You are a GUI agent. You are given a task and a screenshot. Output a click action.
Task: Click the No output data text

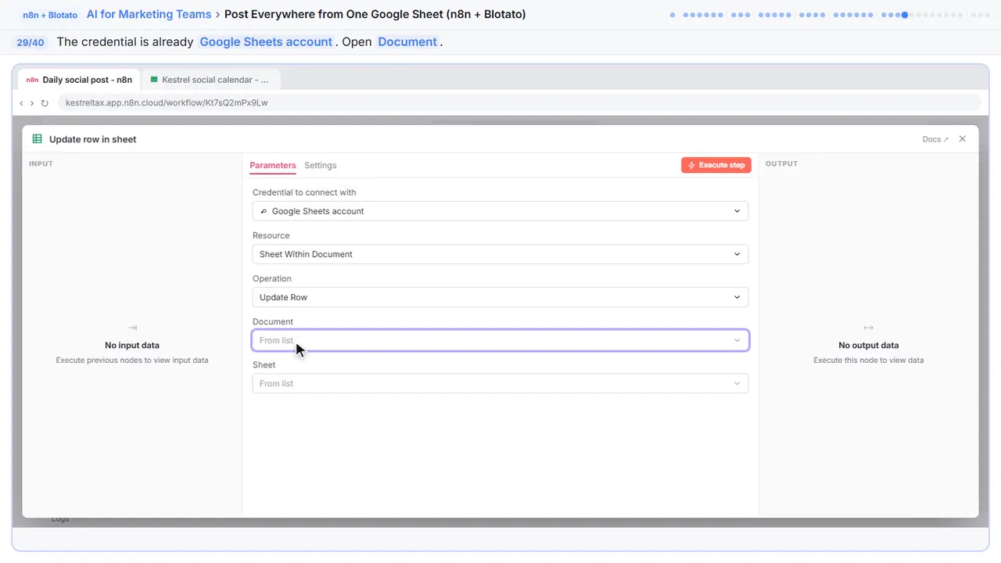[868, 345]
